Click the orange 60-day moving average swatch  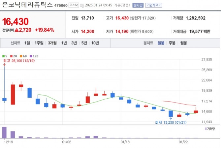coord(21,56)
